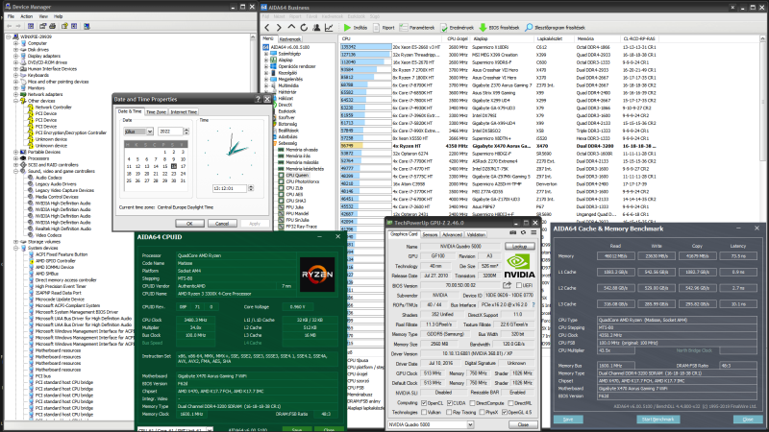The width and height of the screenshot is (769, 432).
Task: Switch to Advanced tab in GPU-Z
Action: [x=452, y=234]
